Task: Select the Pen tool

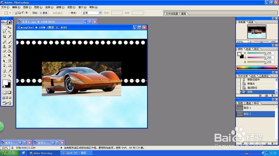Action: (x=4, y=66)
